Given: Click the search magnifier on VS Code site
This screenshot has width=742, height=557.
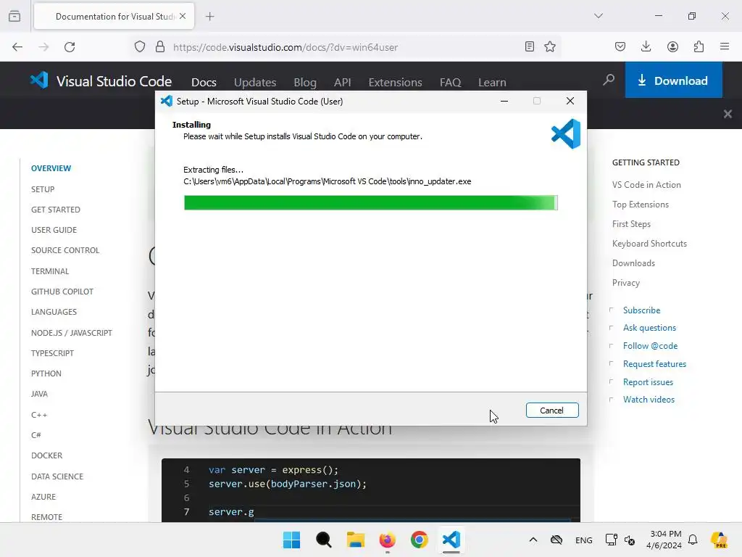Looking at the screenshot, I should (x=609, y=80).
